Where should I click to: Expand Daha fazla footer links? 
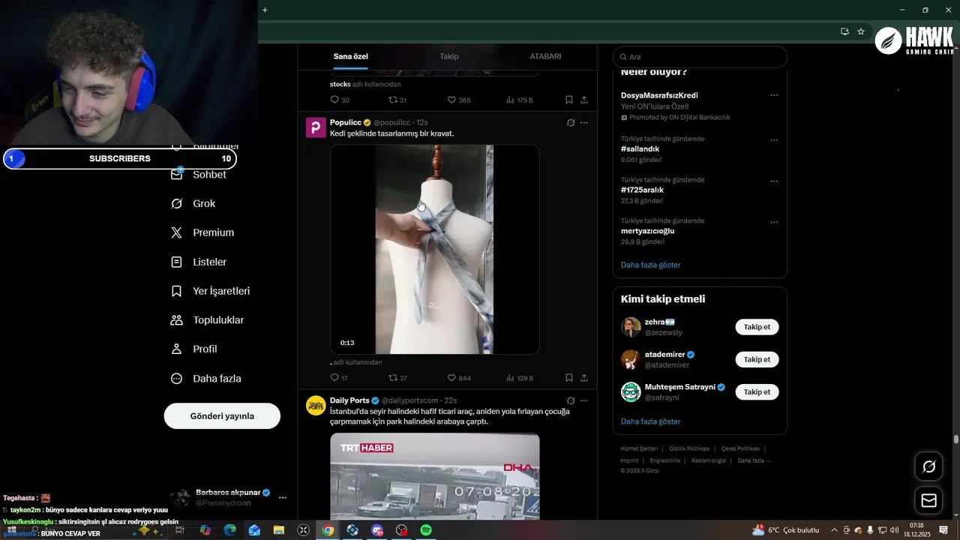click(754, 460)
